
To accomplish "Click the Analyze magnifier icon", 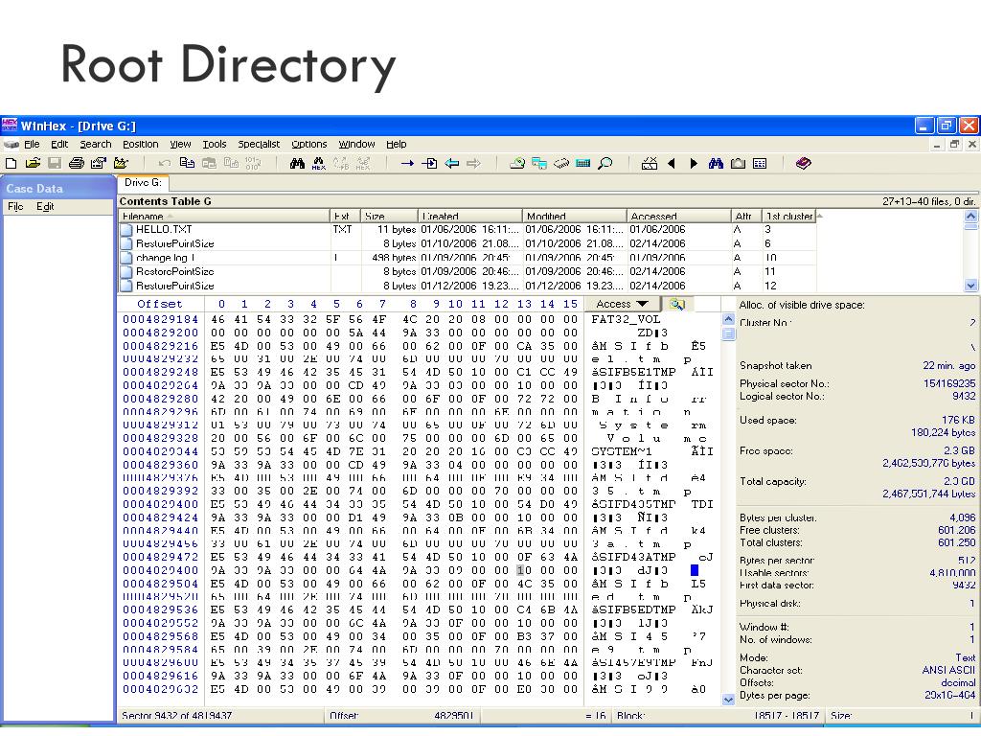I will [605, 164].
